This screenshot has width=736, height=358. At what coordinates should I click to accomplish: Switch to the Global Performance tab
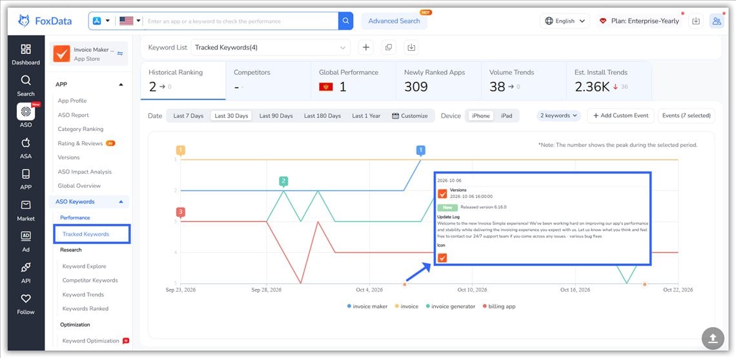point(353,80)
